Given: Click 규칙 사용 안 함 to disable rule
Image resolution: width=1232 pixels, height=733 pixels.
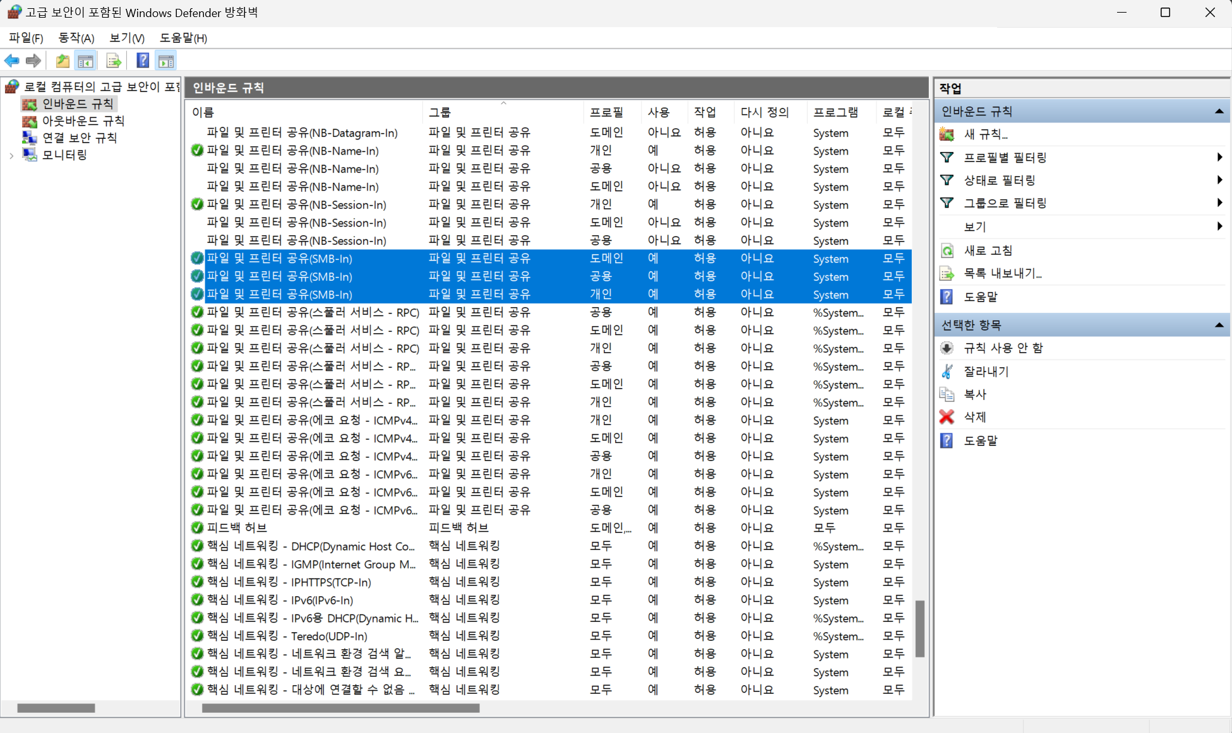Looking at the screenshot, I should [x=1003, y=348].
